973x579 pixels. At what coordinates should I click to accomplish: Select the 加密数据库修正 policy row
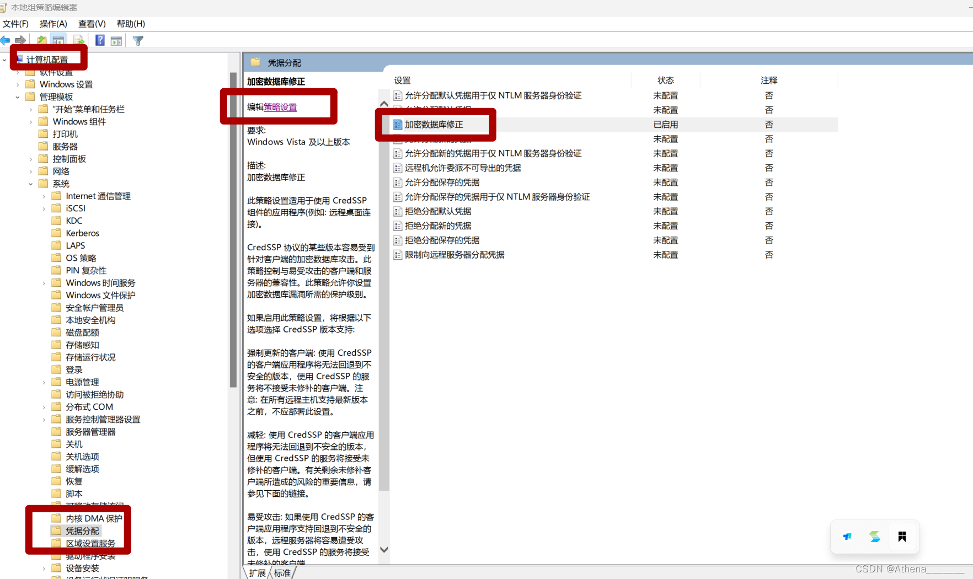coord(614,125)
